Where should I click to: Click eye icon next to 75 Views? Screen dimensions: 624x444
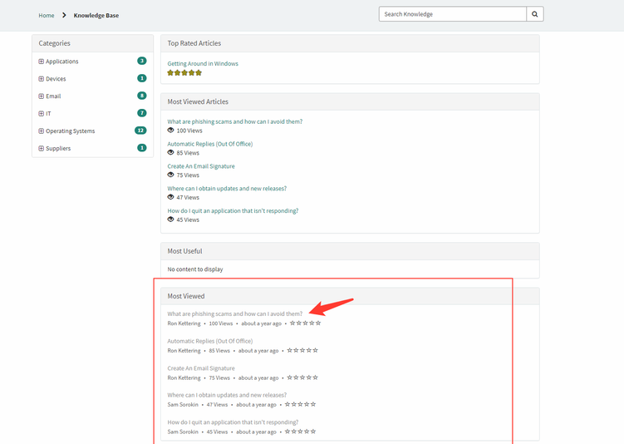(171, 175)
